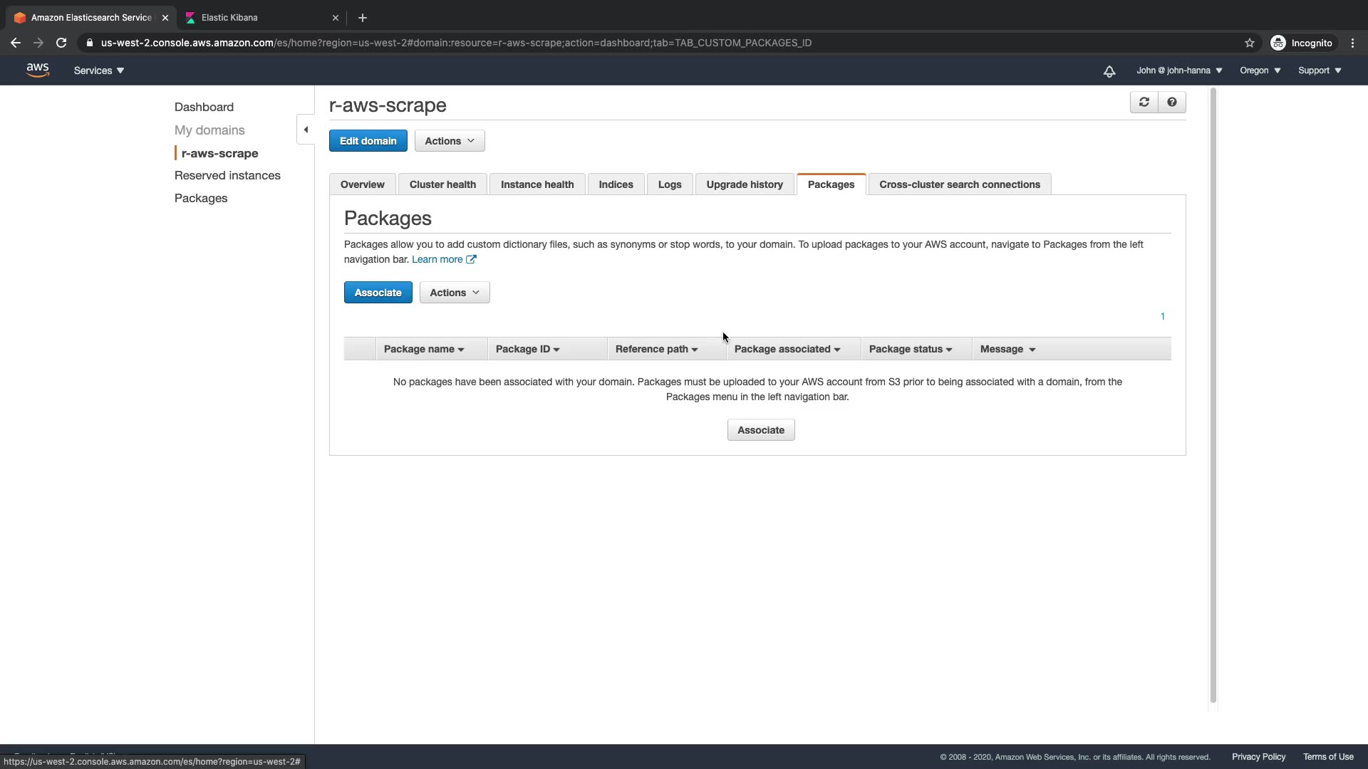Expand the Oregon region selector

(1260, 70)
